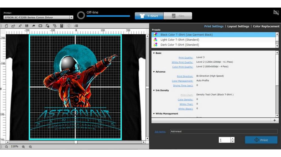Collapse the Ink Density section
Image resolution: width=281 pixels, height=157 pixels.
[x=154, y=90]
